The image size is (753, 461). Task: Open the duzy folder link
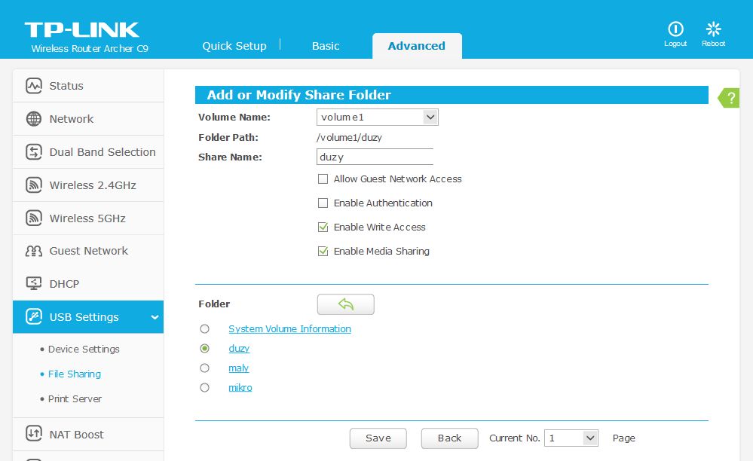[x=239, y=349]
